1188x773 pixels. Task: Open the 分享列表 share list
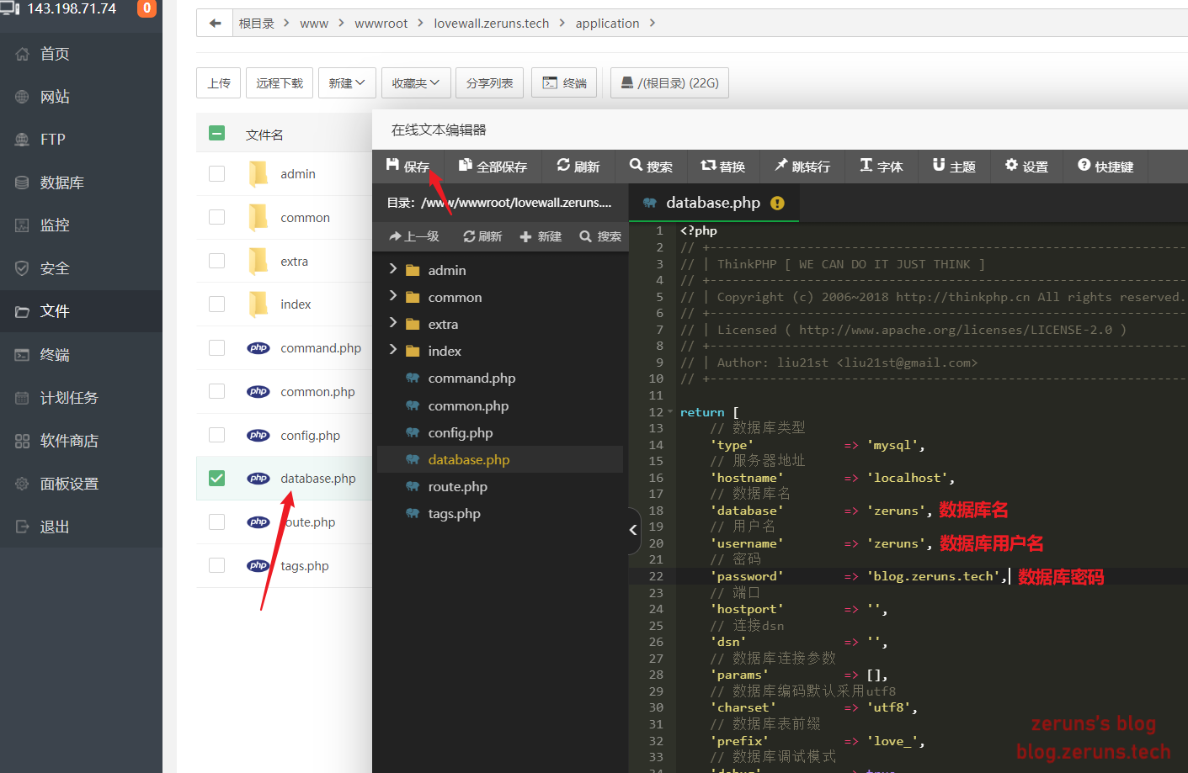pyautogui.click(x=489, y=83)
